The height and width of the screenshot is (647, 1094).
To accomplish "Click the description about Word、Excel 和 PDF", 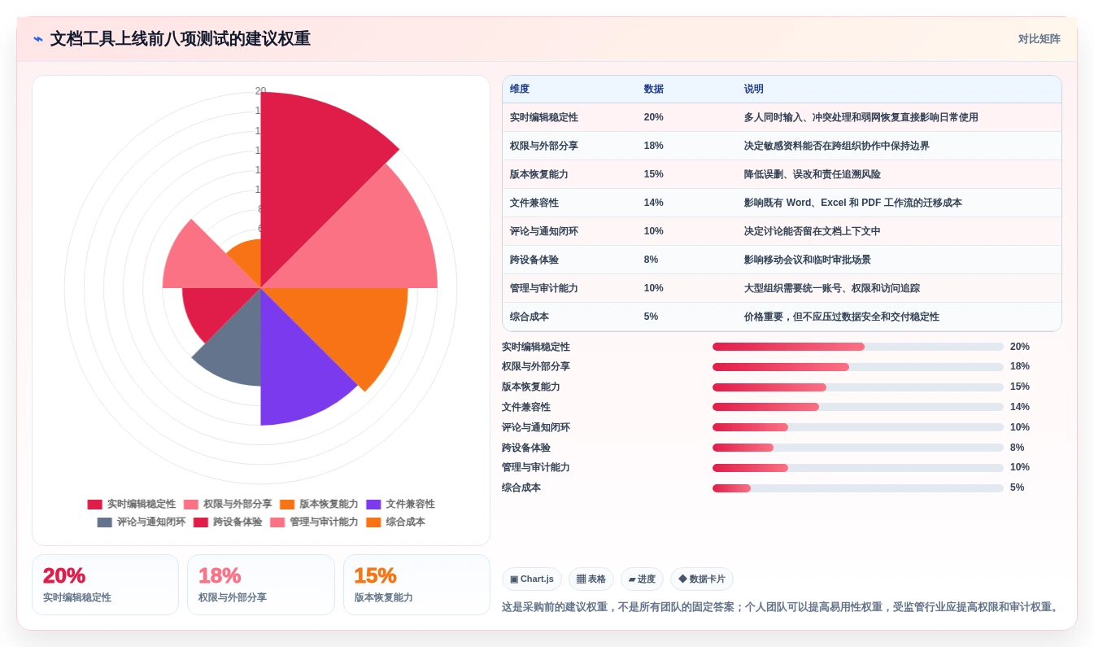I will [852, 203].
